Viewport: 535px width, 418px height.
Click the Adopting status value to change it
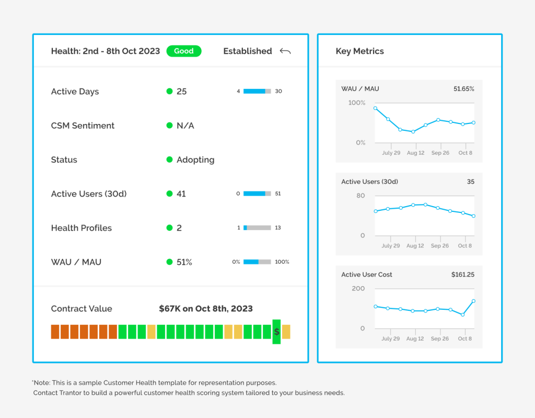(x=196, y=160)
